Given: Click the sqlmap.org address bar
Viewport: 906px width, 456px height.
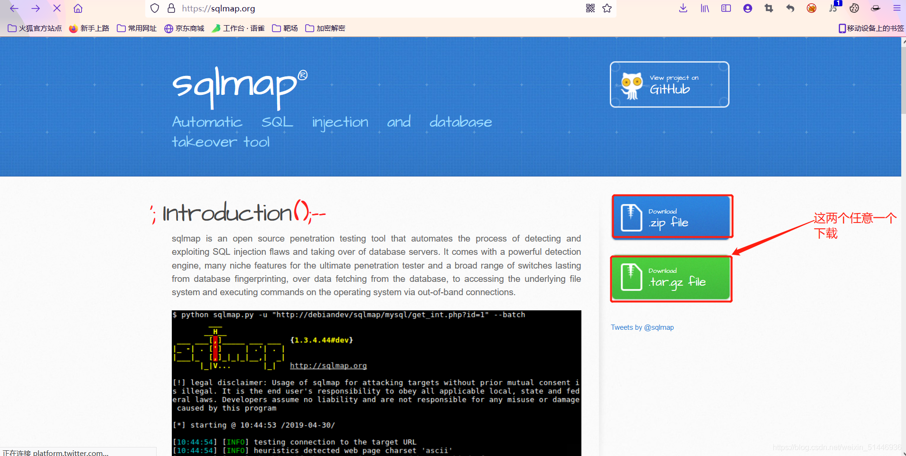Looking at the screenshot, I should (380, 8).
